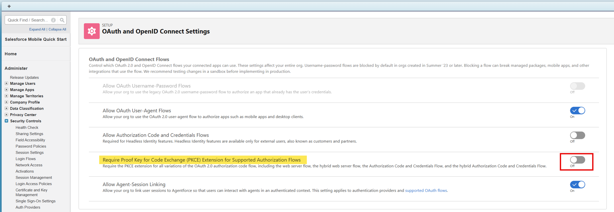Open Session Settings in the sidebar
This screenshot has width=614, height=212.
(30, 153)
